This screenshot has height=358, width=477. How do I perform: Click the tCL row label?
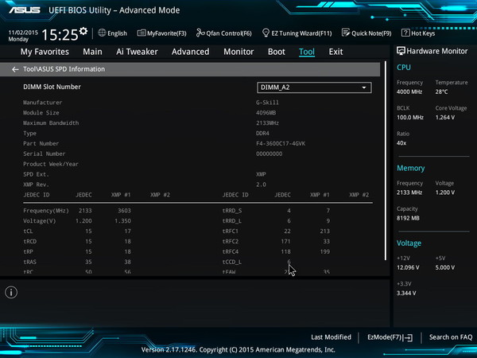pyautogui.click(x=28, y=232)
